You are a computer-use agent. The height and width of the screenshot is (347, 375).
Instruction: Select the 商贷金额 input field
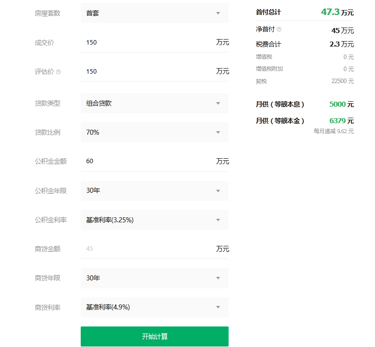148,249
